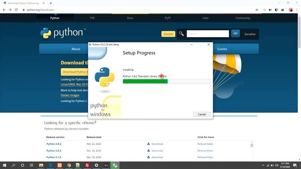Go back in Chrome browser
This screenshot has height=169, width=301.
[4, 10]
